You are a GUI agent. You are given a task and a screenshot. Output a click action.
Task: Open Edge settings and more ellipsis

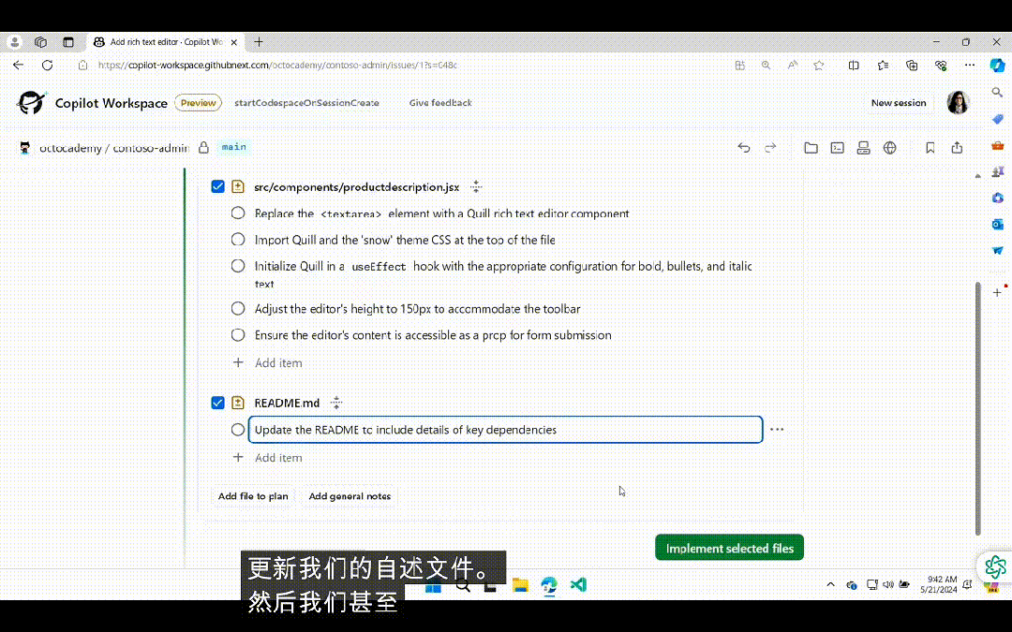click(970, 66)
